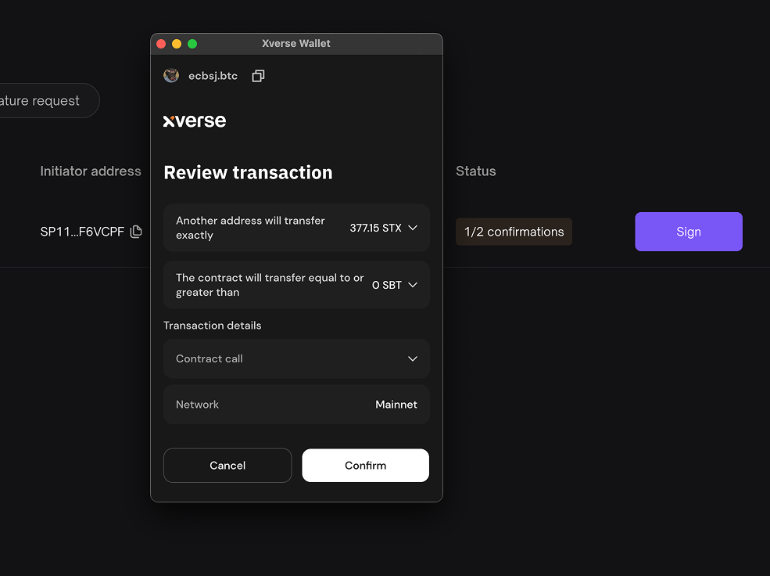Screen dimensions: 770x576
Task: Click the 1/2 confirmations status badge
Action: (514, 232)
